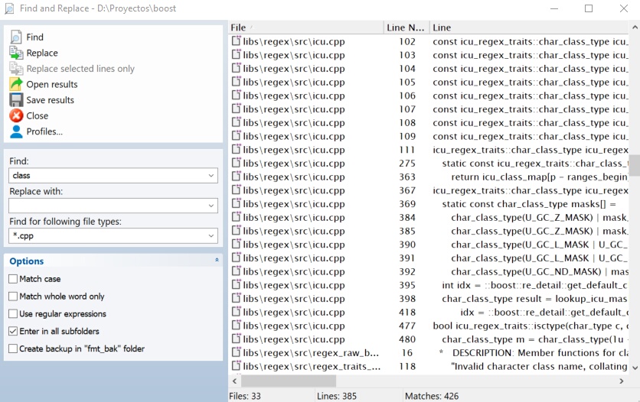Click the file icon on line 275 row

[x=236, y=163]
